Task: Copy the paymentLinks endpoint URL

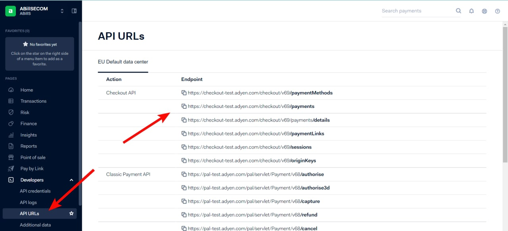Action: 184,133
